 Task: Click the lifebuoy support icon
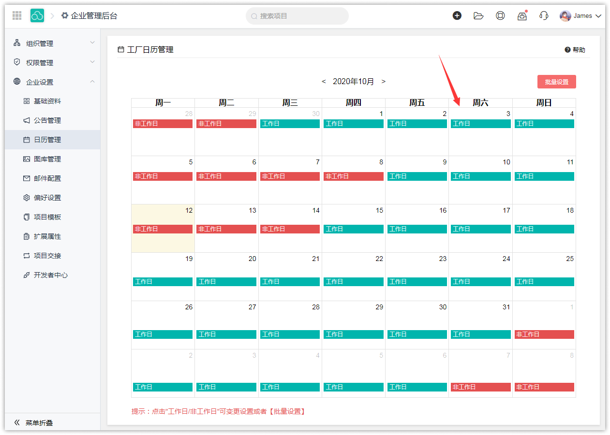500,15
